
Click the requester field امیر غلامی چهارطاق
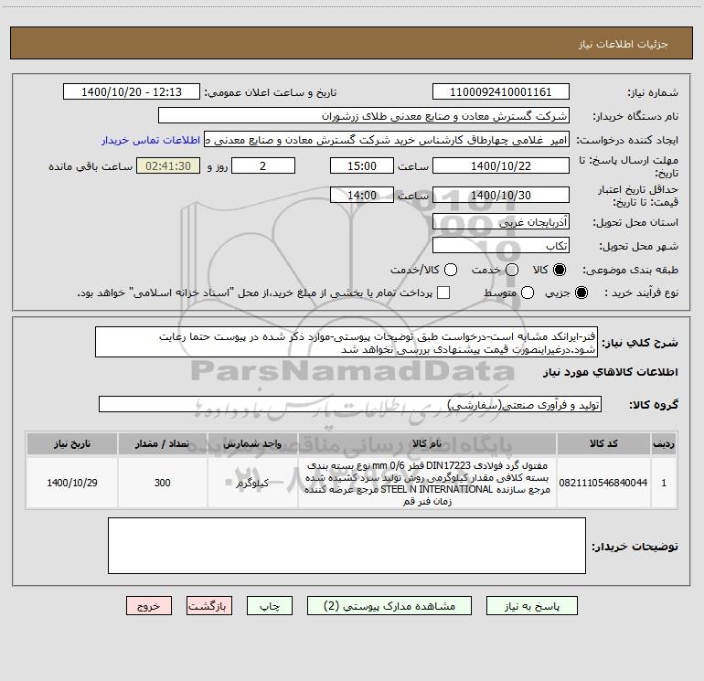point(387,140)
